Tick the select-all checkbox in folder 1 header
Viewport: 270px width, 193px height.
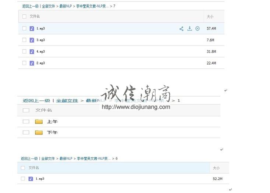pos(26,110)
